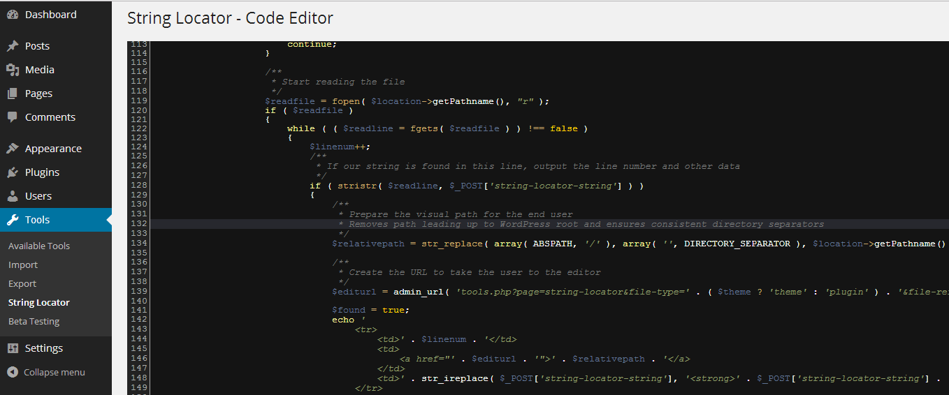Open the Import submenu item
The width and height of the screenshot is (949, 395).
tap(23, 264)
